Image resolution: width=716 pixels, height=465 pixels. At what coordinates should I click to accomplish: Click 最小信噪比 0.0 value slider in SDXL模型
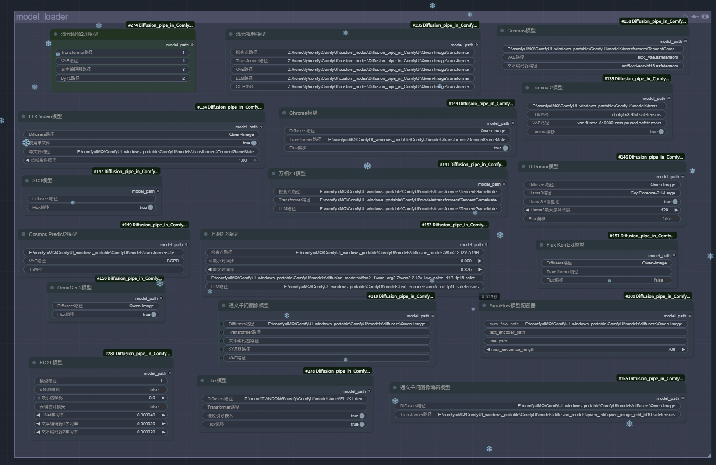101,398
